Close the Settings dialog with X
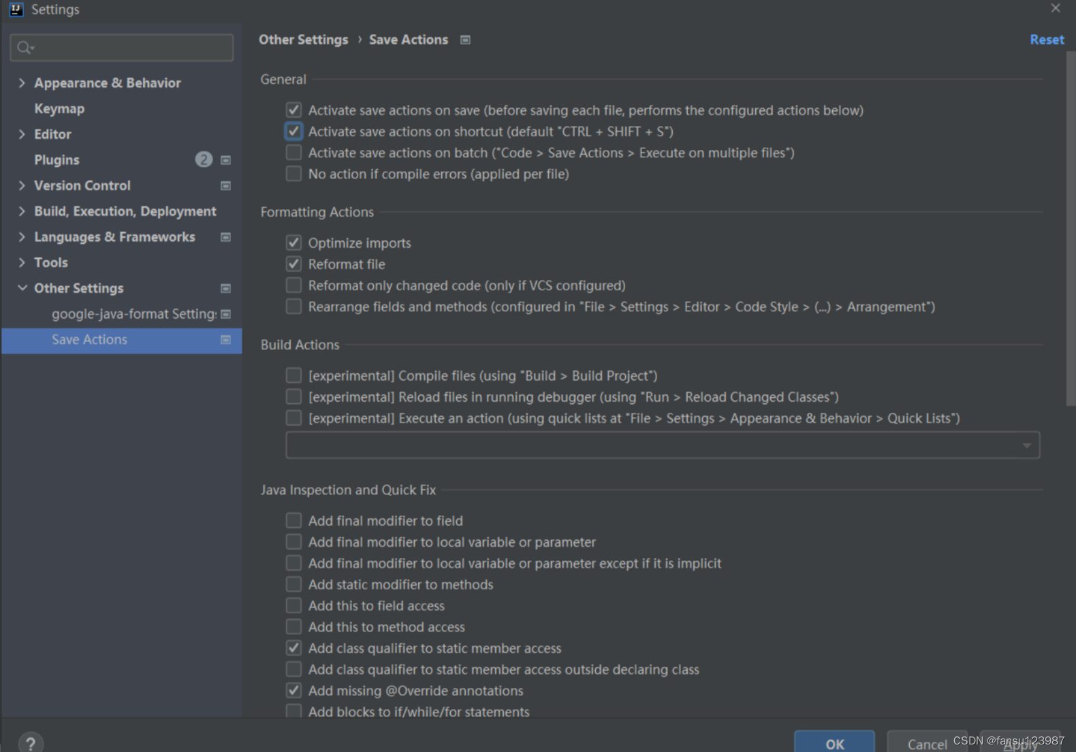 point(1056,8)
